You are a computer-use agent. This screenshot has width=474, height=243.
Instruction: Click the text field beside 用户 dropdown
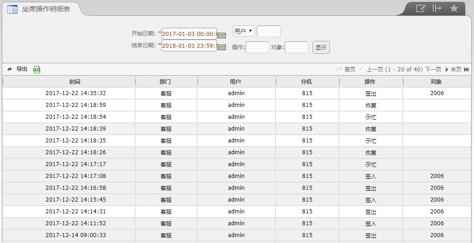point(269,31)
